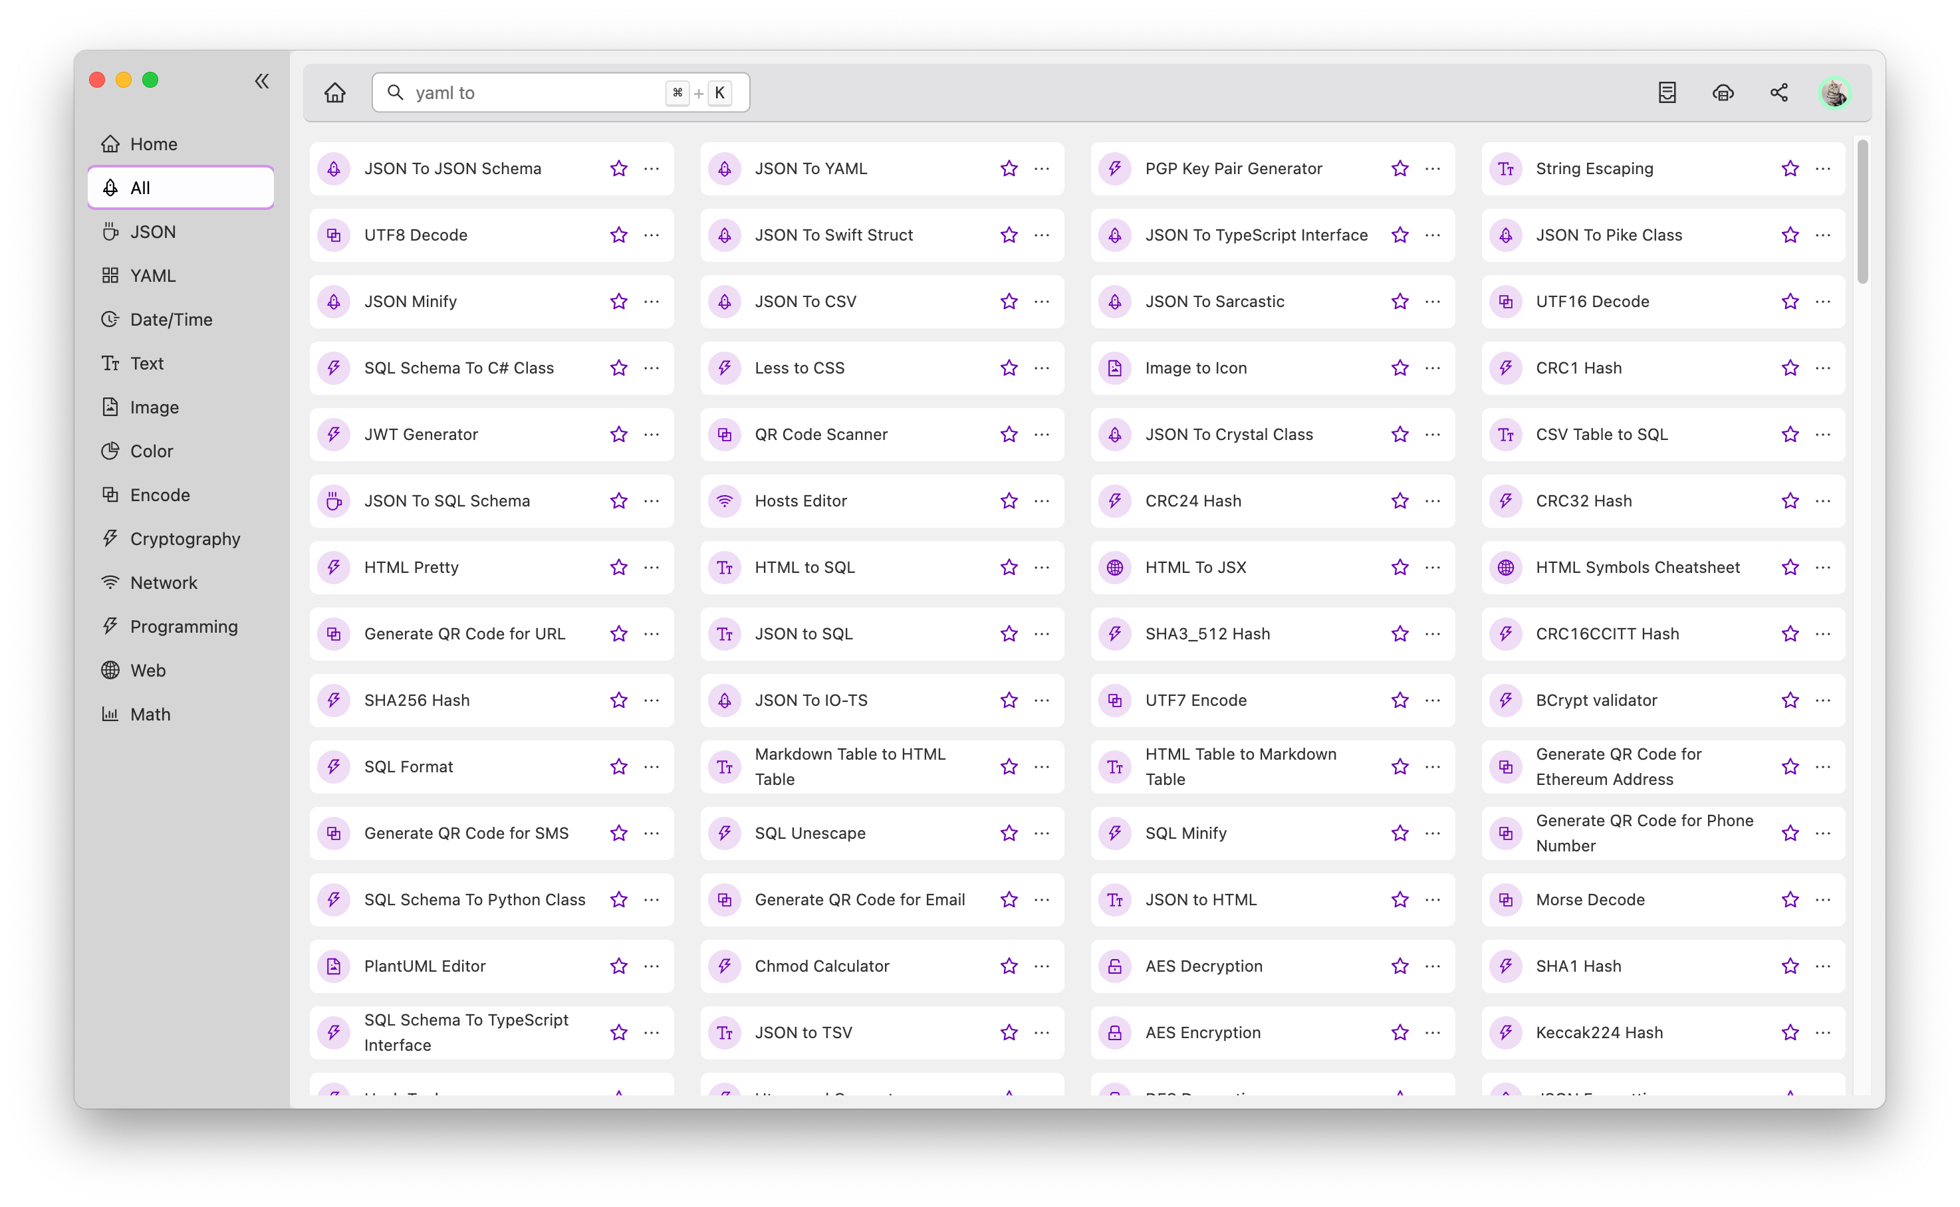Open the SQL Schema To C# Class tool
1960x1207 pixels.
tap(491, 368)
